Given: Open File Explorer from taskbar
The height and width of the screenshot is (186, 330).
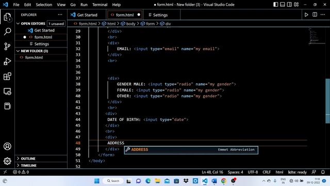Looking at the screenshot, I should [x=157, y=181].
